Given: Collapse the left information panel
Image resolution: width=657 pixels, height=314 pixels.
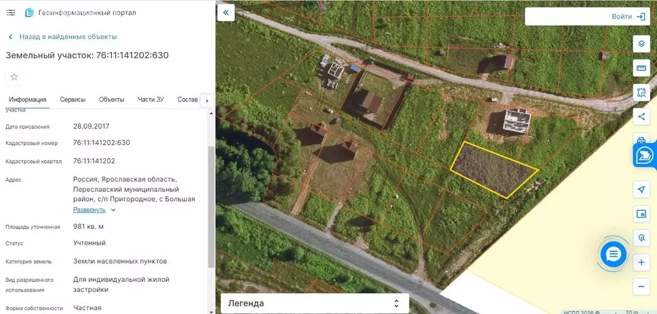Looking at the screenshot, I should 226,13.
